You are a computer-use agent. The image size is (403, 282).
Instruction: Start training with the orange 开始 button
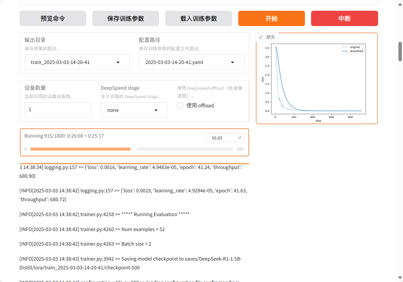(x=271, y=18)
